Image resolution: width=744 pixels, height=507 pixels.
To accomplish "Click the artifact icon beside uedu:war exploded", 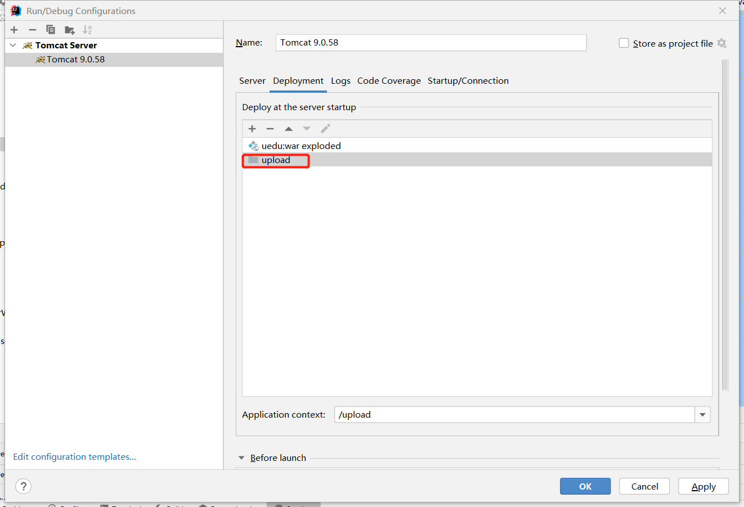I will (253, 146).
